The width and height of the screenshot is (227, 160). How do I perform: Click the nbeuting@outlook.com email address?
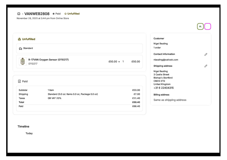[x=166, y=60]
